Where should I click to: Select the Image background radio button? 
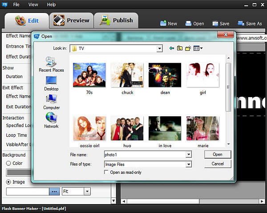point(8,182)
